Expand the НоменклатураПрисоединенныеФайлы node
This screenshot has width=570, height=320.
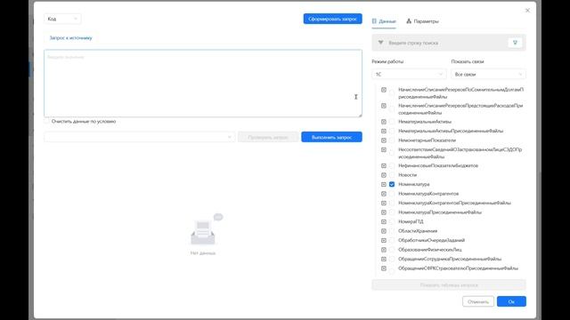384,212
